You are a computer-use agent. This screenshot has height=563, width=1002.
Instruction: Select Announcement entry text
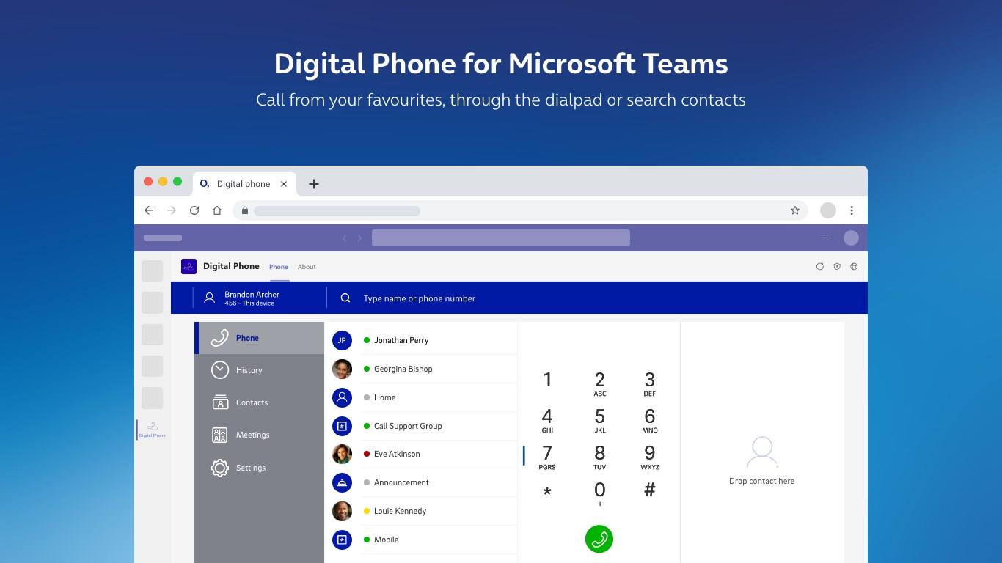pos(401,482)
